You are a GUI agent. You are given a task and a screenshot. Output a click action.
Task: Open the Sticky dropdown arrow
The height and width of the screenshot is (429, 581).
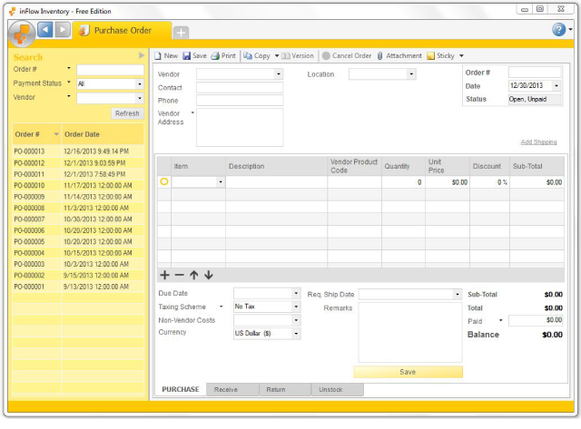pos(461,55)
